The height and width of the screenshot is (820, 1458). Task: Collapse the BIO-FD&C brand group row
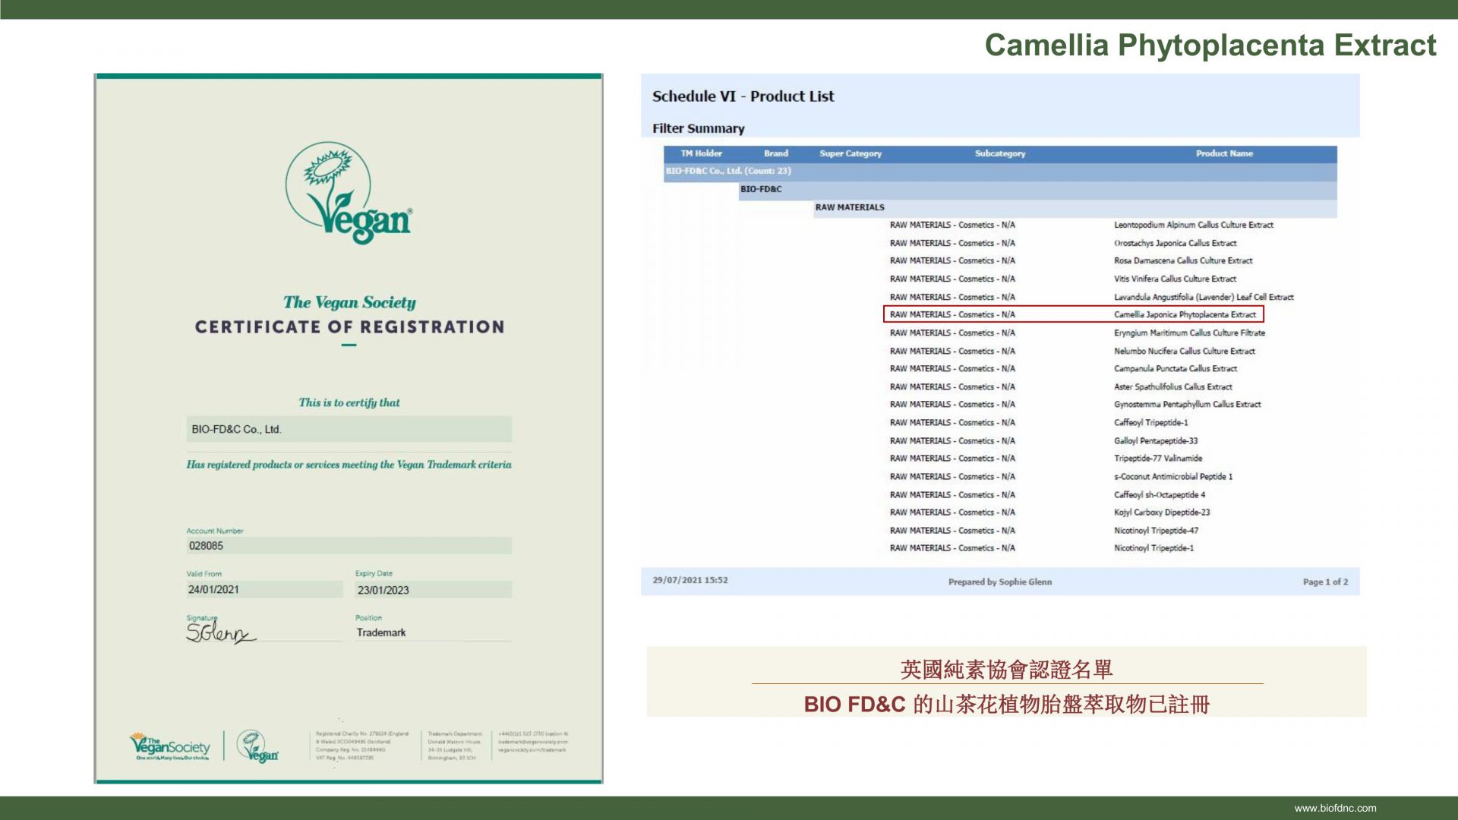click(761, 189)
